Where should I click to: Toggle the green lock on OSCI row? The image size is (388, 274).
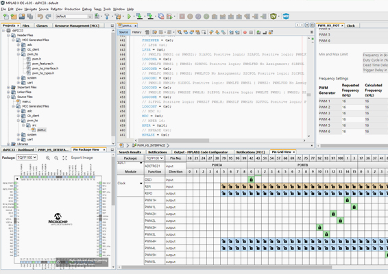coord(251,179)
